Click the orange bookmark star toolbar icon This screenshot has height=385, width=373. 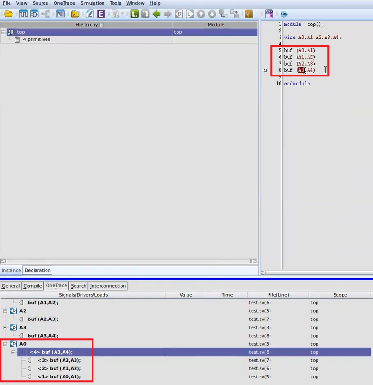click(x=249, y=14)
